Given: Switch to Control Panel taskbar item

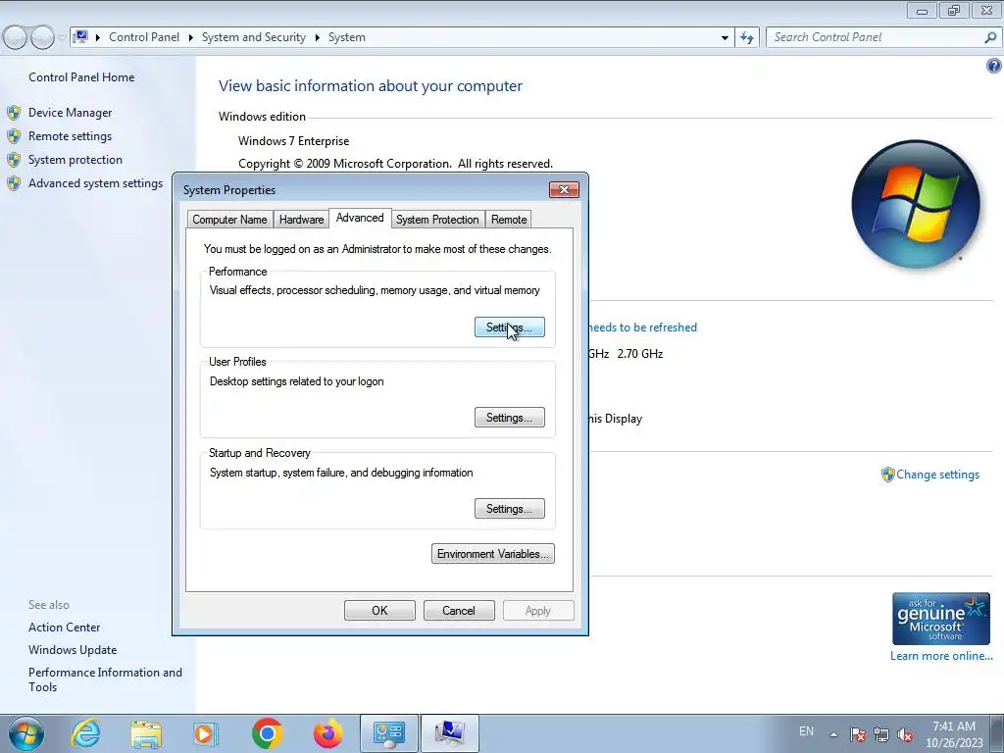Looking at the screenshot, I should click(388, 733).
